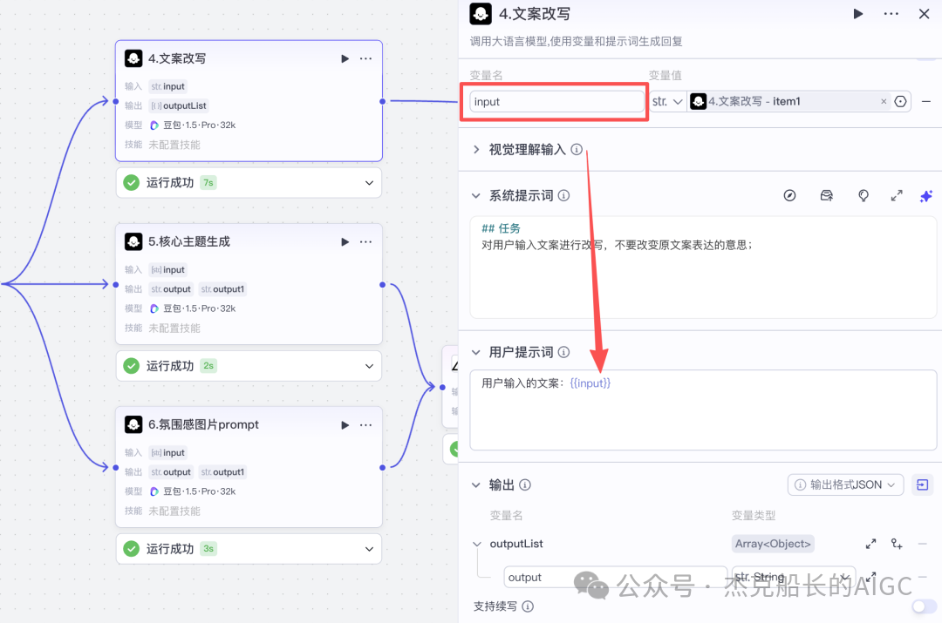
Task: Collapse the 系统提示词 section
Action: [476, 196]
